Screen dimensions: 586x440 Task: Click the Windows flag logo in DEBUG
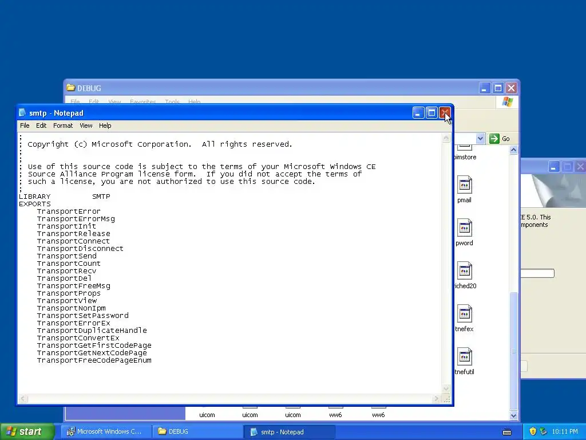point(507,101)
